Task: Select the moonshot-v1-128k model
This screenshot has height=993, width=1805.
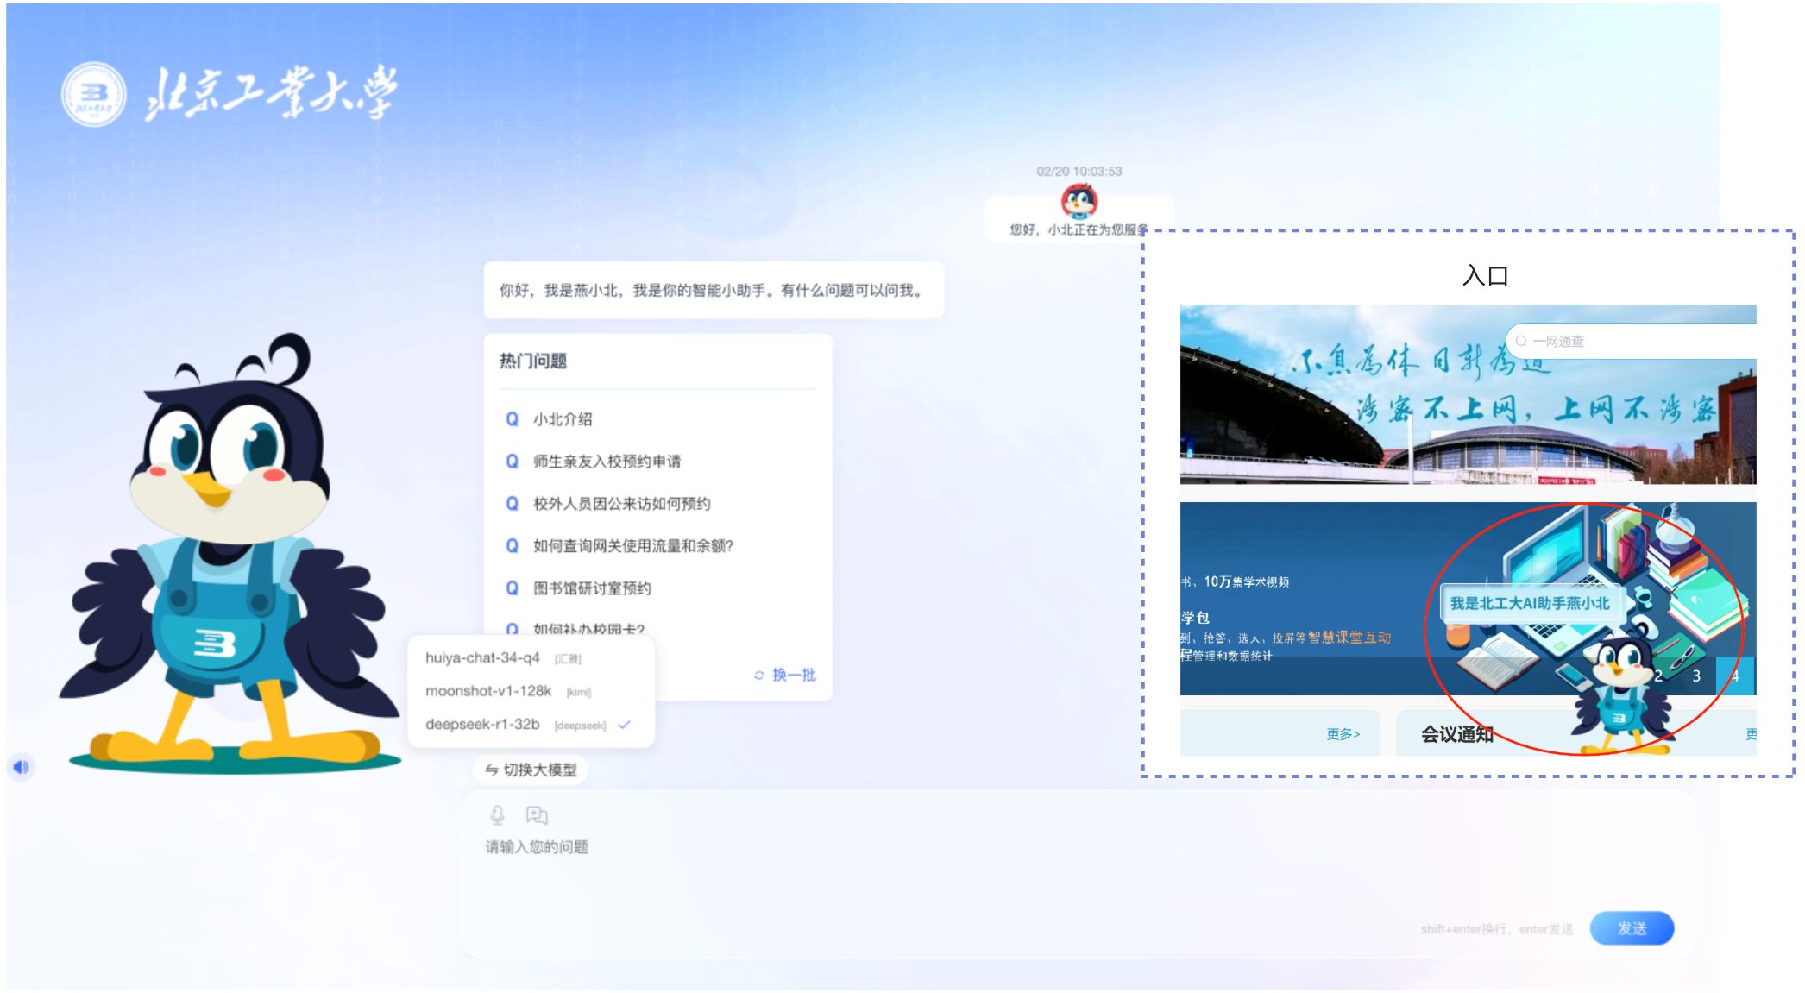Action: (488, 691)
